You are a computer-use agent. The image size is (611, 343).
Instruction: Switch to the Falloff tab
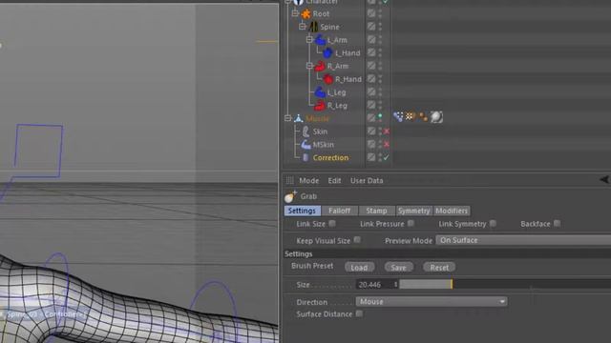(x=340, y=211)
